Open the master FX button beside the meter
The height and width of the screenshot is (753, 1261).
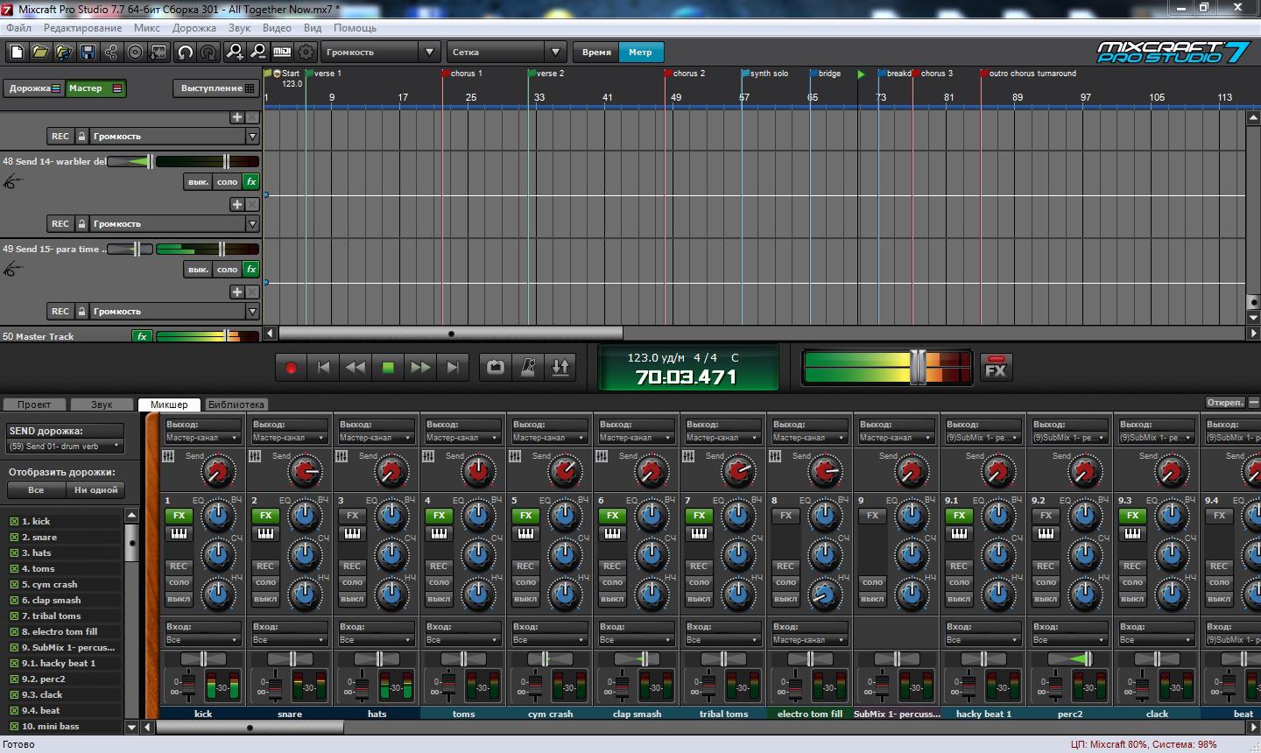(x=996, y=367)
